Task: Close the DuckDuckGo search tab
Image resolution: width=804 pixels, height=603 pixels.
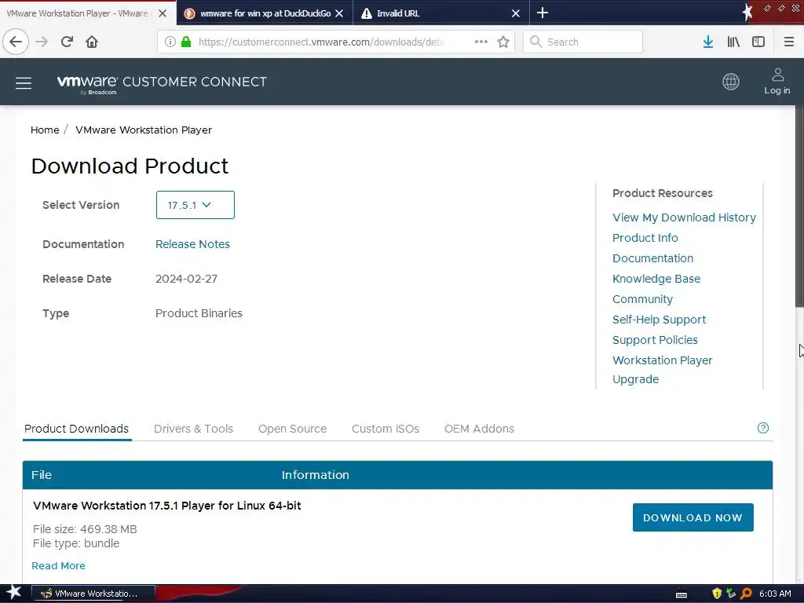Action: [x=339, y=13]
